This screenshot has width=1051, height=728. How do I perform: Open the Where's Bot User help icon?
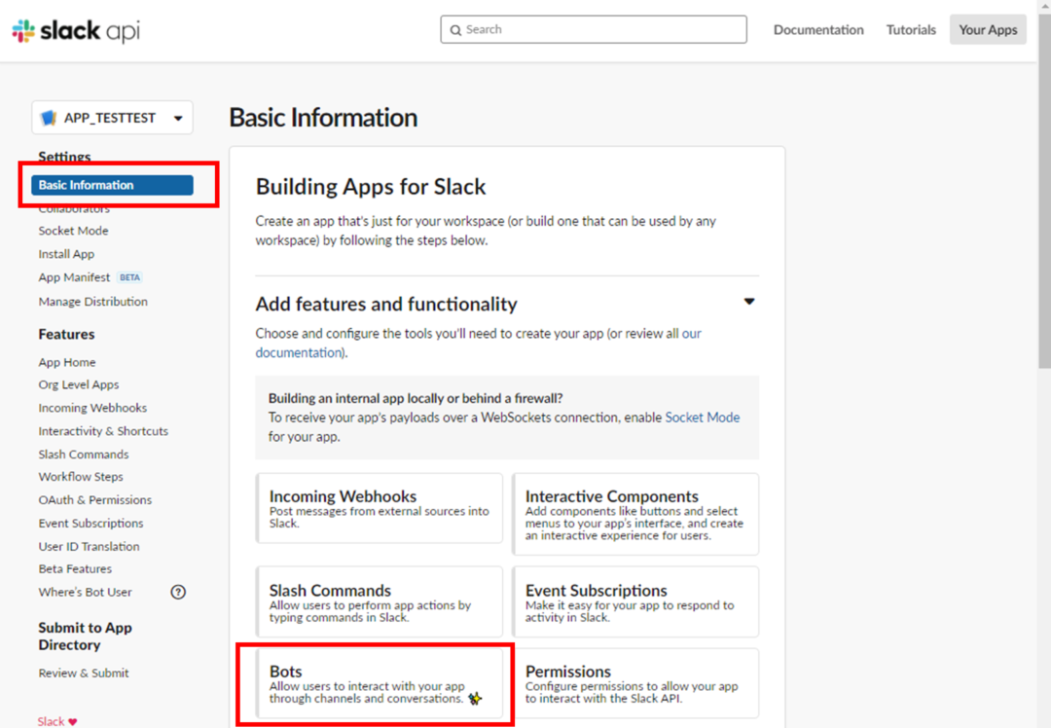pyautogui.click(x=178, y=592)
